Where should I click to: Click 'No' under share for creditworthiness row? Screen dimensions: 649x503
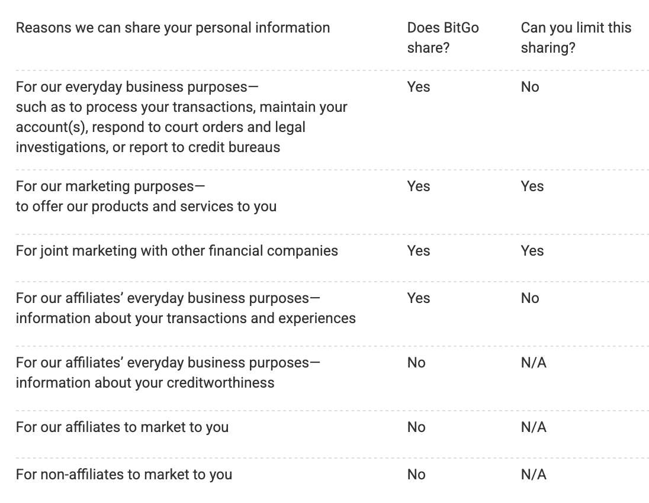416,363
